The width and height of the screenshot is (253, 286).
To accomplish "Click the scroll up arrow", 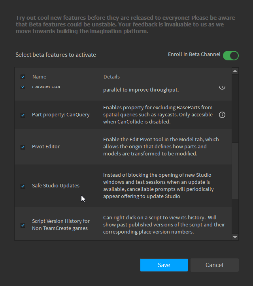I will point(235,71).
